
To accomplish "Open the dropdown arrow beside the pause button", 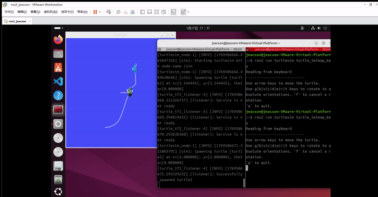I will click(x=100, y=11).
